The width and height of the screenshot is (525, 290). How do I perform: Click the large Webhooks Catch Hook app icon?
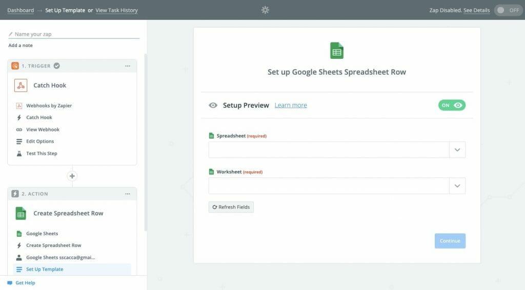pyautogui.click(x=21, y=85)
